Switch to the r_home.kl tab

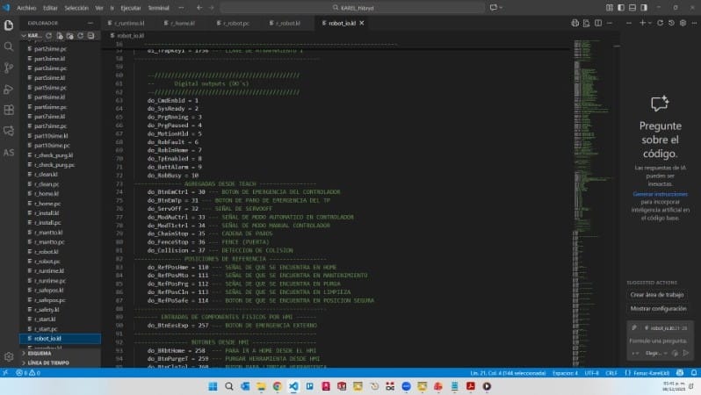click(181, 22)
